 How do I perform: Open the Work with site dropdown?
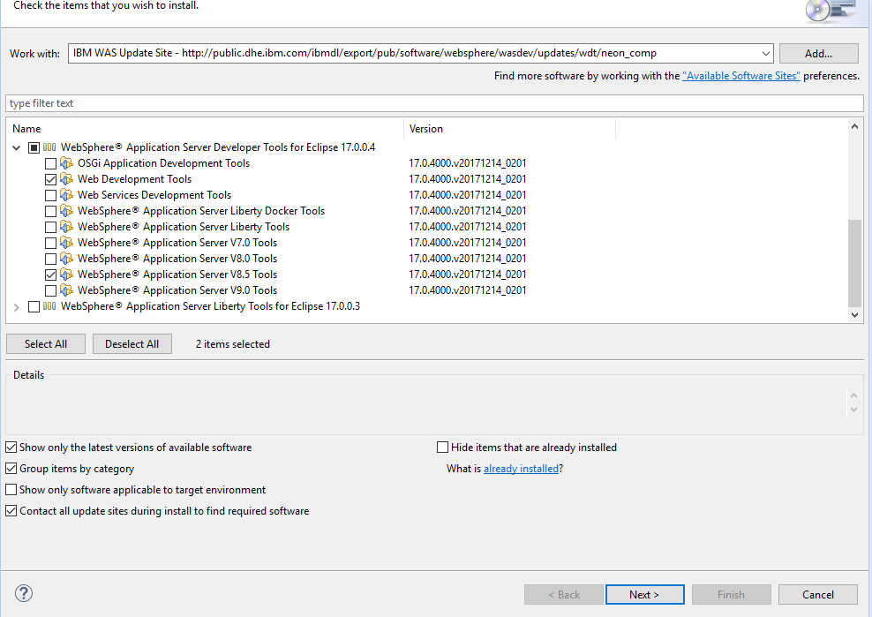(766, 54)
